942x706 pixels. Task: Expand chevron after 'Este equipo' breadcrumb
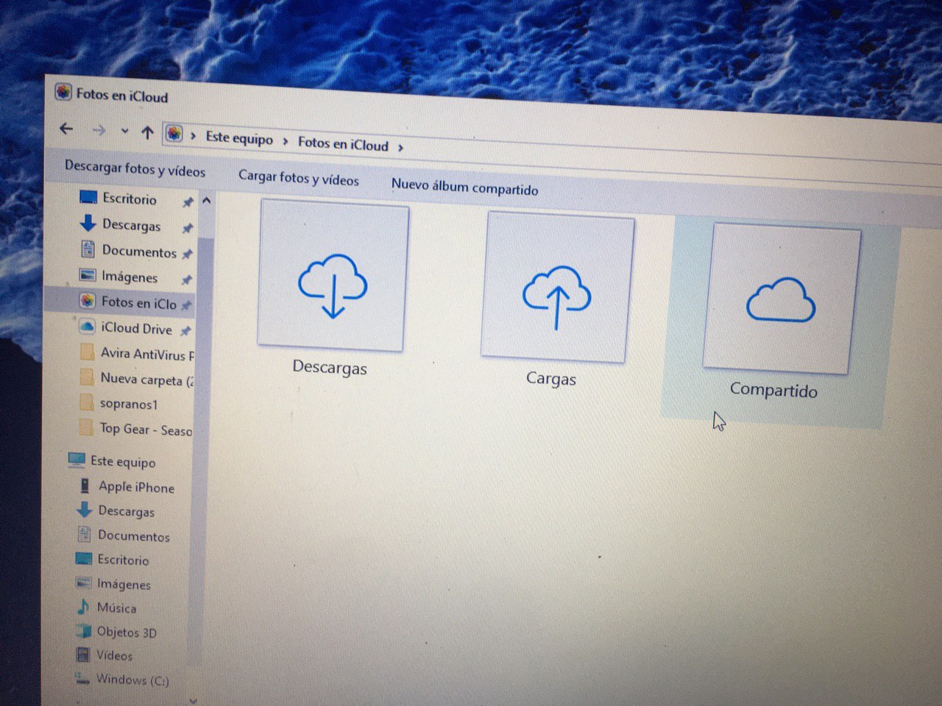tap(286, 141)
